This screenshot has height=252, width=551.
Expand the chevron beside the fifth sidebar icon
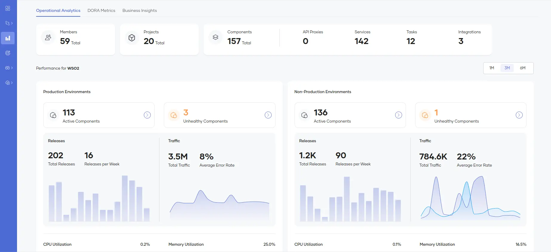tap(12, 68)
